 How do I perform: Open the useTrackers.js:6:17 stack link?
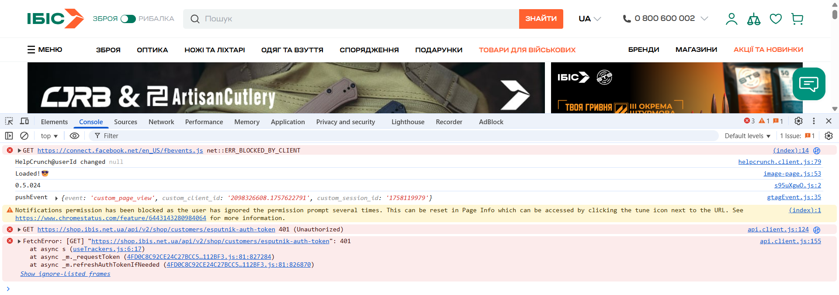[107, 249]
